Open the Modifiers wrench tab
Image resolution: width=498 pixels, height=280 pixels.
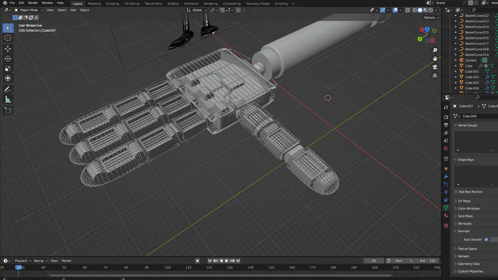tap(446, 177)
